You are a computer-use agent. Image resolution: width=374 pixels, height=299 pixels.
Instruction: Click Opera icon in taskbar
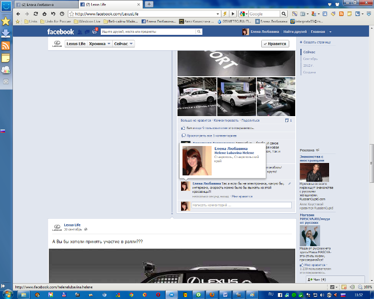tap(158, 295)
